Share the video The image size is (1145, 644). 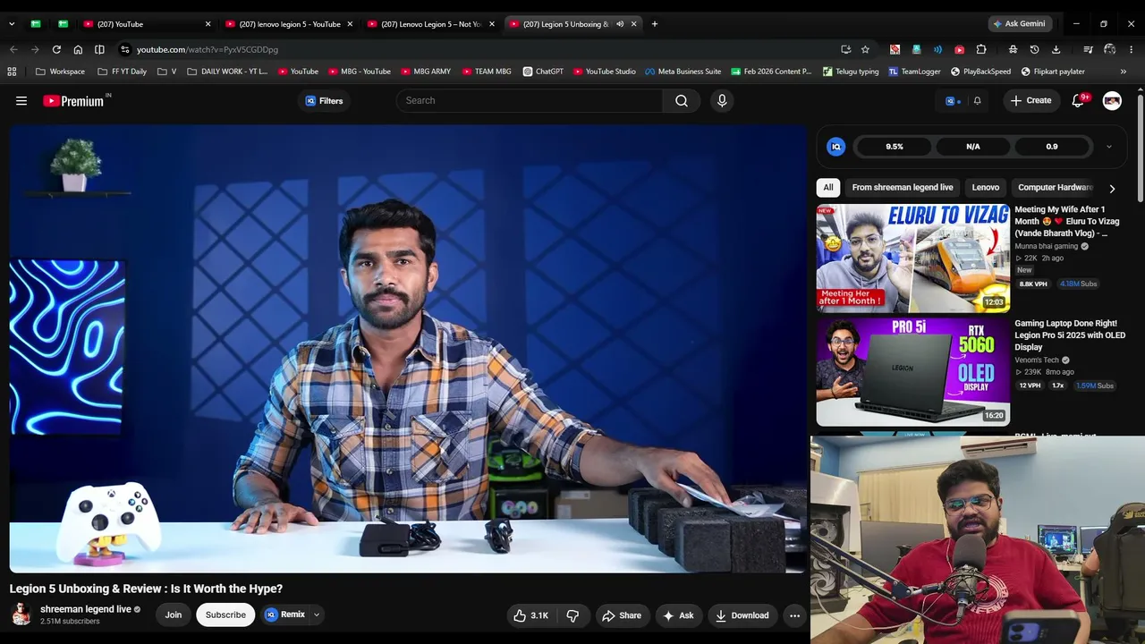pyautogui.click(x=622, y=615)
